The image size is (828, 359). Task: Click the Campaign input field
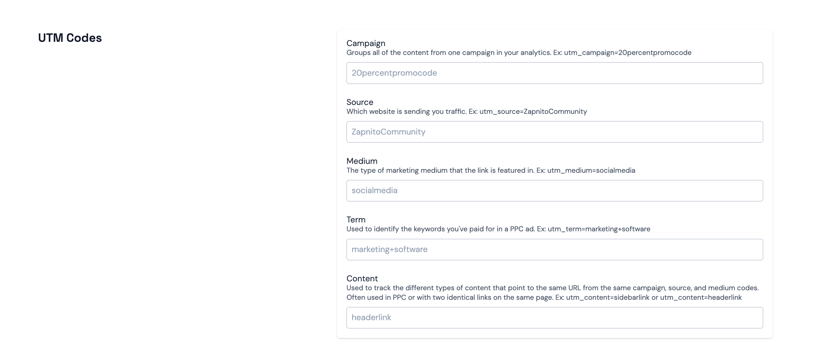coord(555,73)
